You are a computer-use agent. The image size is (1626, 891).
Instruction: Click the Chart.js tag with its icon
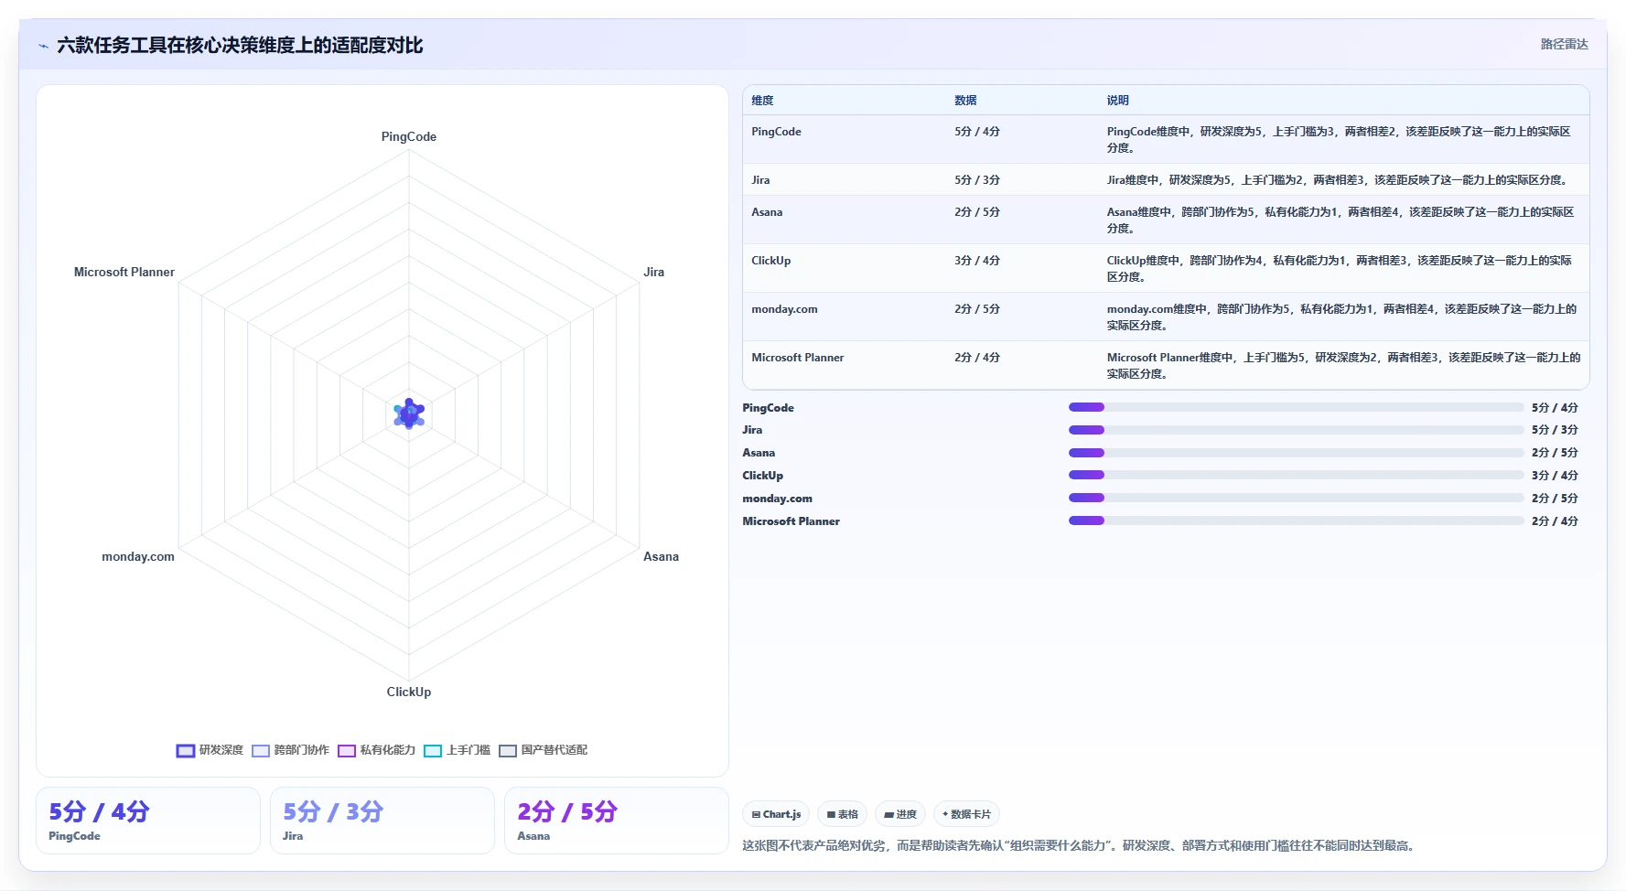[x=776, y=814]
